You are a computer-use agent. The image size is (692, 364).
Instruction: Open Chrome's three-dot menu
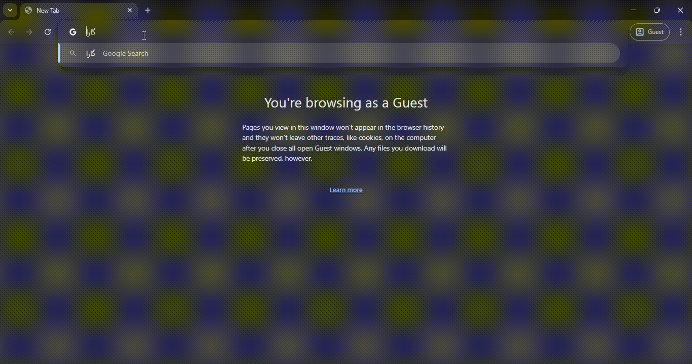coord(681,32)
